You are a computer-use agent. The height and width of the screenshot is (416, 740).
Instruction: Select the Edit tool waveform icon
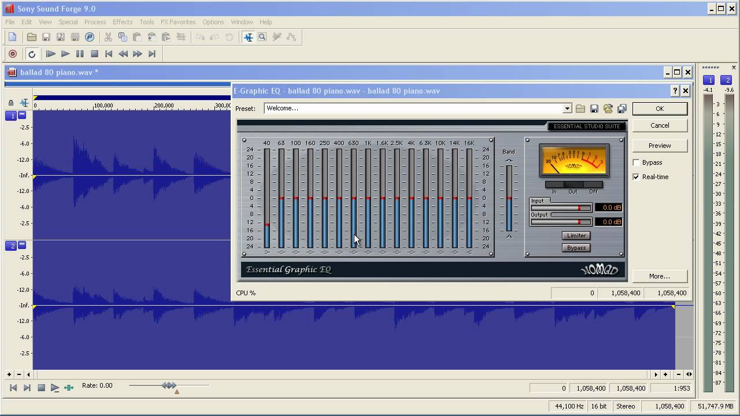248,37
